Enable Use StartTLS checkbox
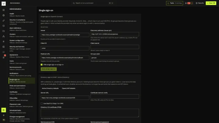 42,104
